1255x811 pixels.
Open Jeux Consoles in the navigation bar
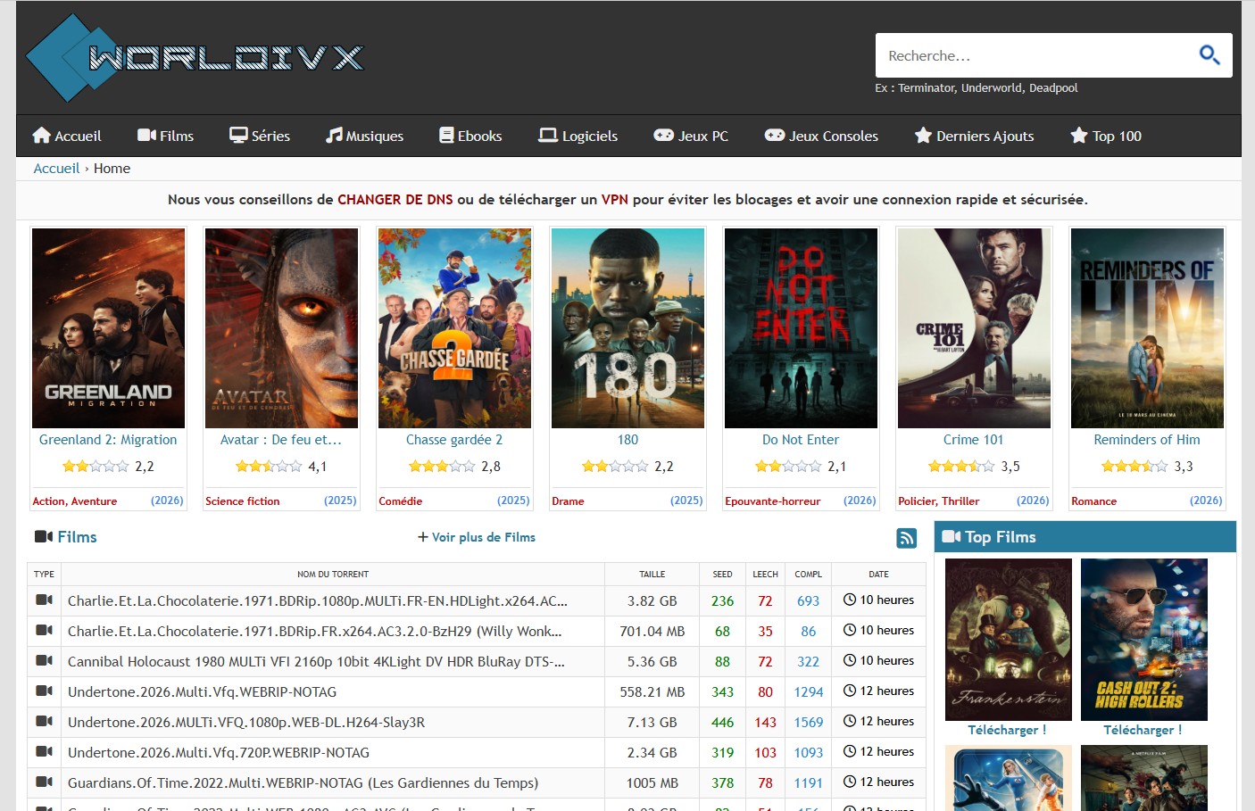click(x=821, y=136)
